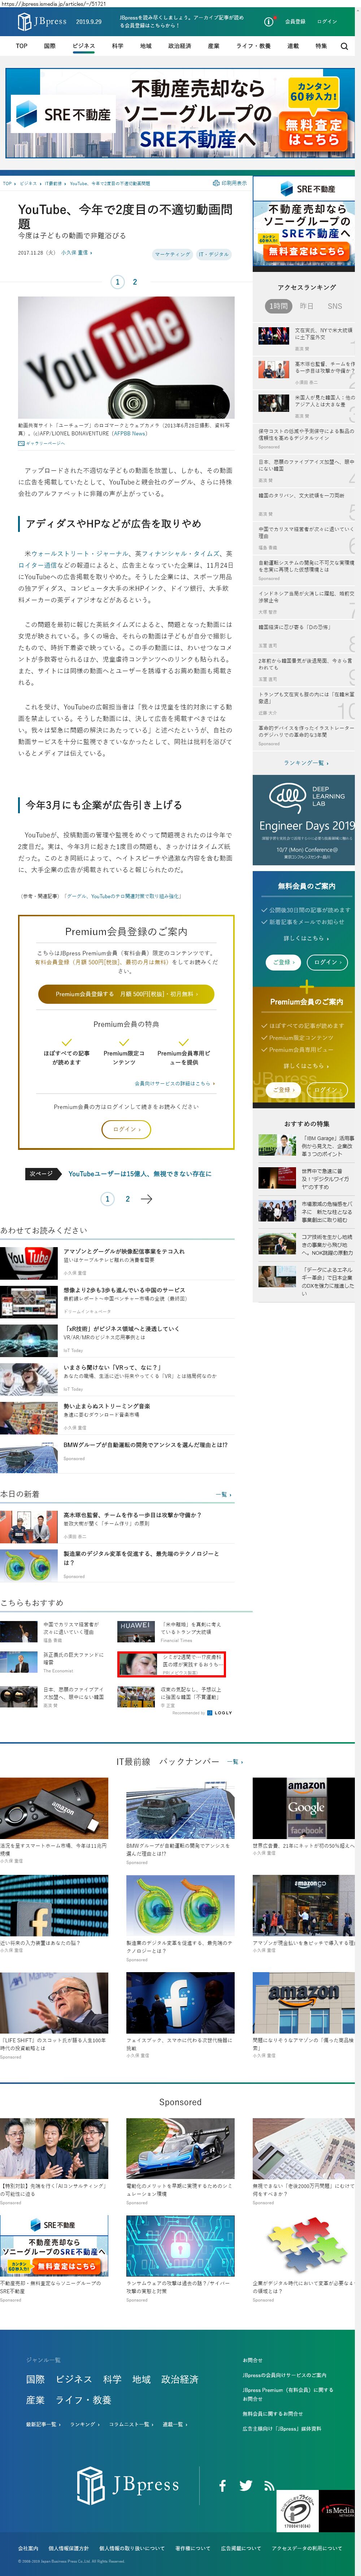Switch to the 昨日 ranking tab
The image size is (361, 2576).
(306, 306)
